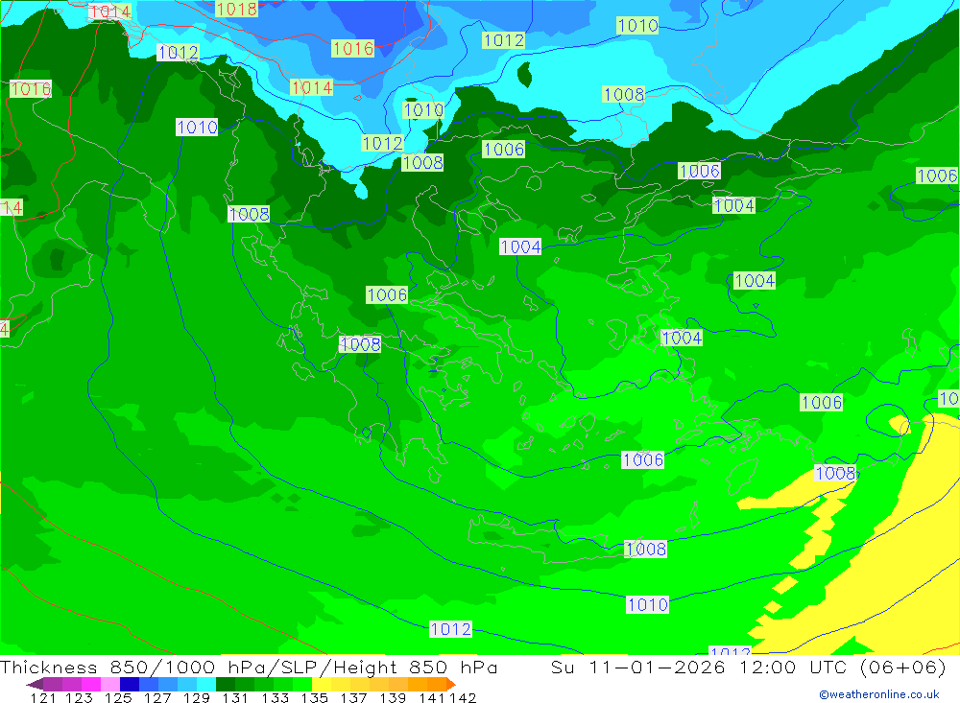
Task: Click the legend value 129
Action: click(197, 697)
